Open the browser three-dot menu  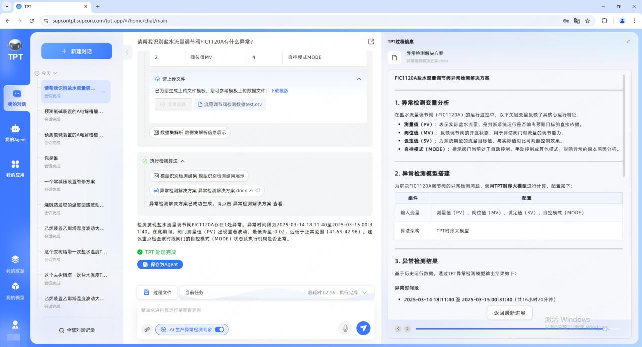point(634,21)
